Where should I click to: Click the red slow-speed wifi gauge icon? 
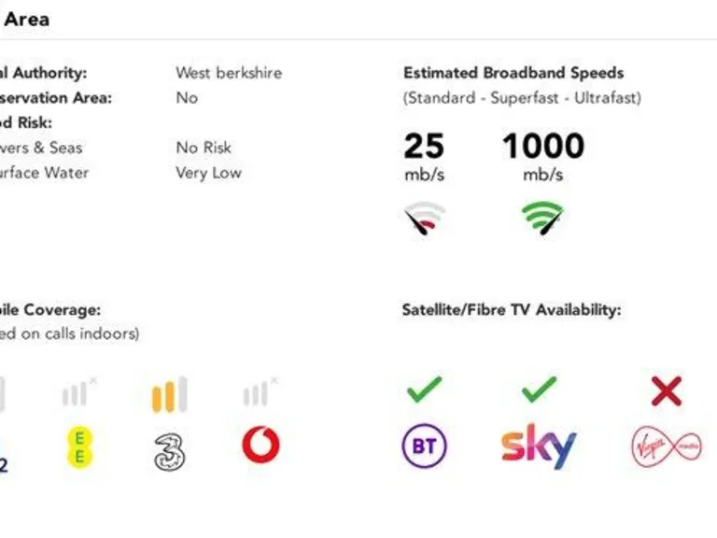pos(425,218)
